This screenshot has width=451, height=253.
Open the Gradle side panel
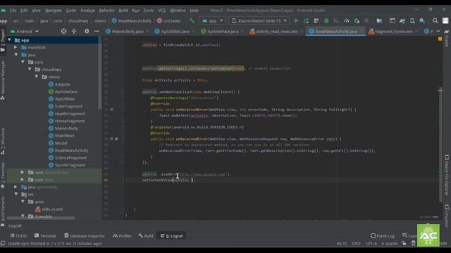tap(447, 39)
